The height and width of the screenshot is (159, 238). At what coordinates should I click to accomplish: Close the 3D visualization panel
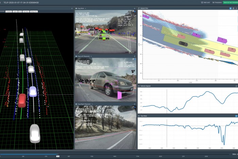pyautogui.click(x=72, y=8)
